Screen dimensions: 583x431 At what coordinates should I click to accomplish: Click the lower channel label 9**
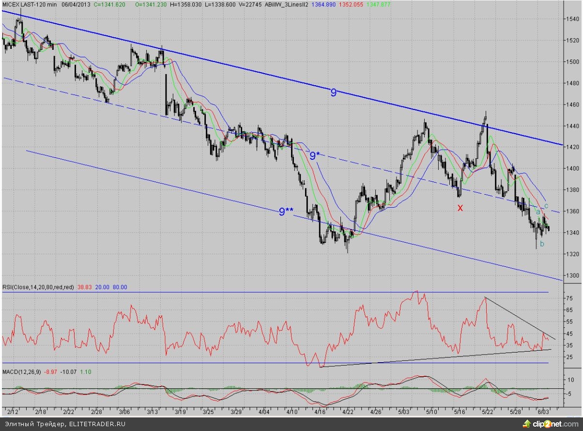click(286, 211)
